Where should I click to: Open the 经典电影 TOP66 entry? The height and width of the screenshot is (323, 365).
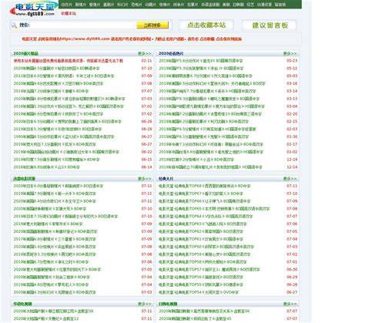click(x=205, y=201)
